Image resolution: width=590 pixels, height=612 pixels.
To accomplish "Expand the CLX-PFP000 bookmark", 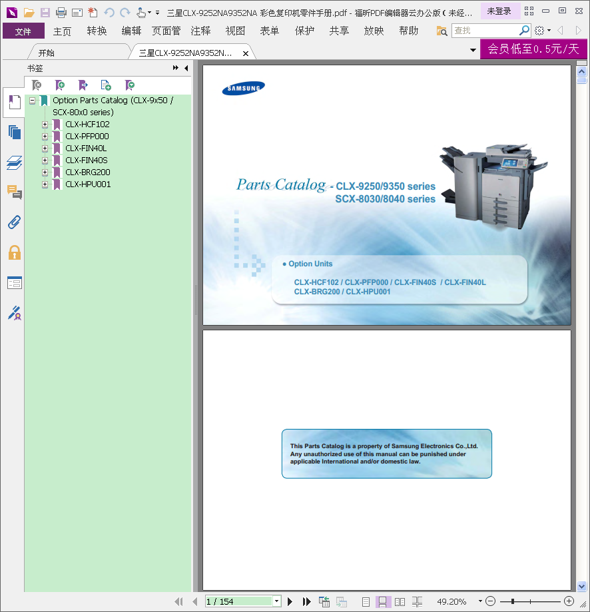I will click(45, 137).
